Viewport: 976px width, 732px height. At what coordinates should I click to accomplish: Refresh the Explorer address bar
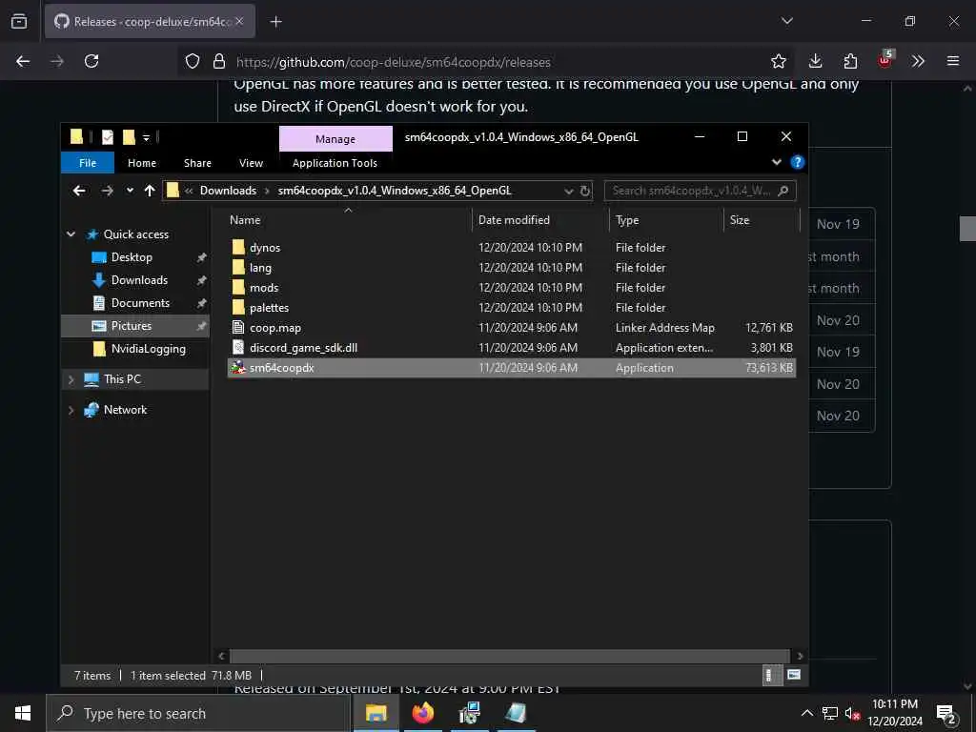(585, 191)
